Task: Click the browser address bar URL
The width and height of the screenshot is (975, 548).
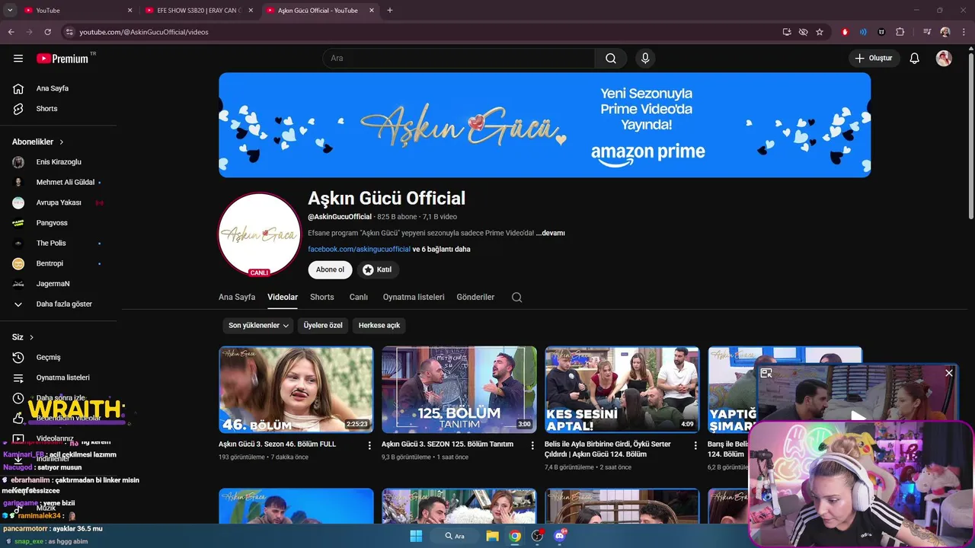Action: pyautogui.click(x=144, y=32)
